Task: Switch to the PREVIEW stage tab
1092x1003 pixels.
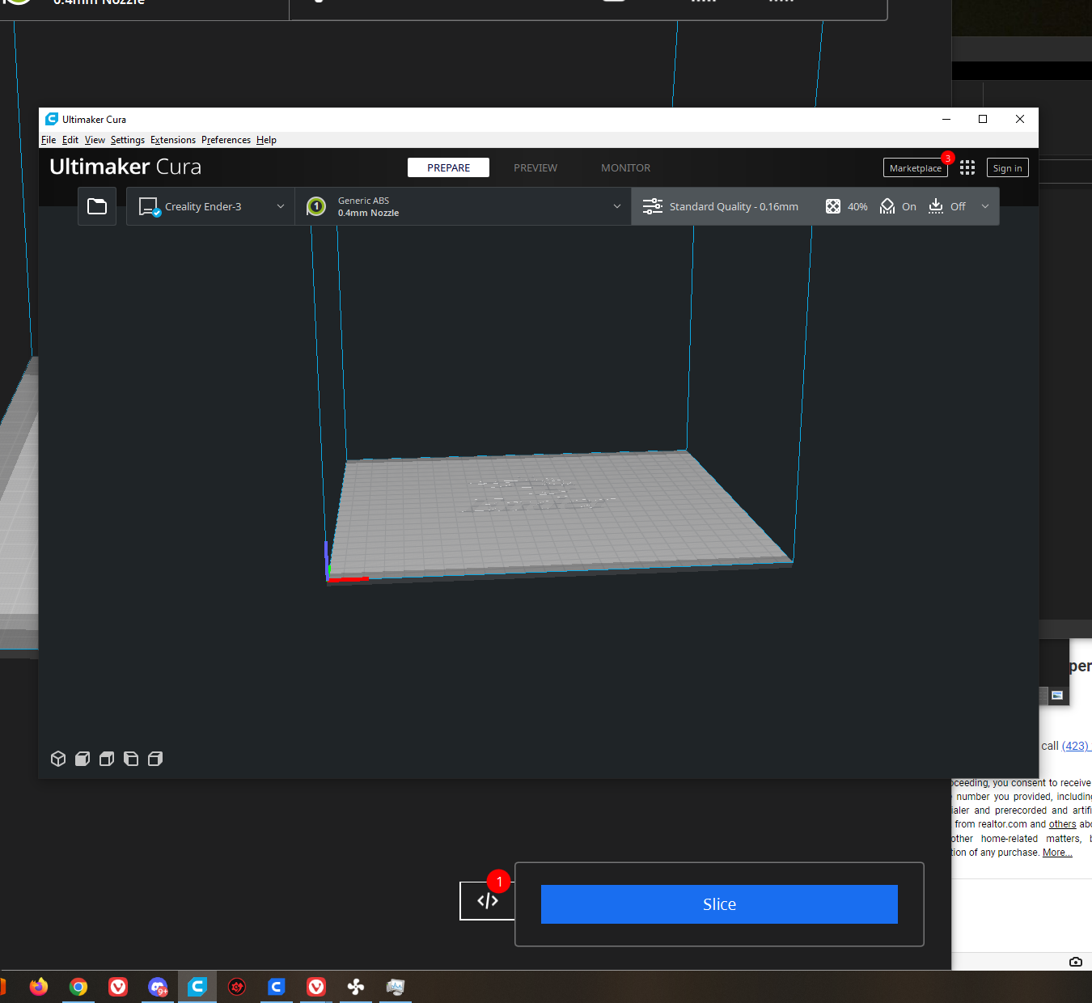Action: click(x=535, y=167)
